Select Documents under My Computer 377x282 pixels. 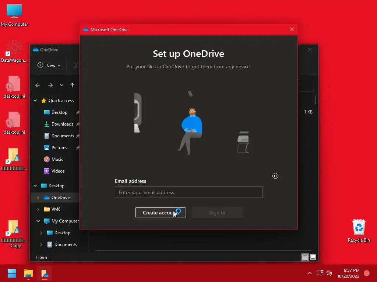coord(66,244)
